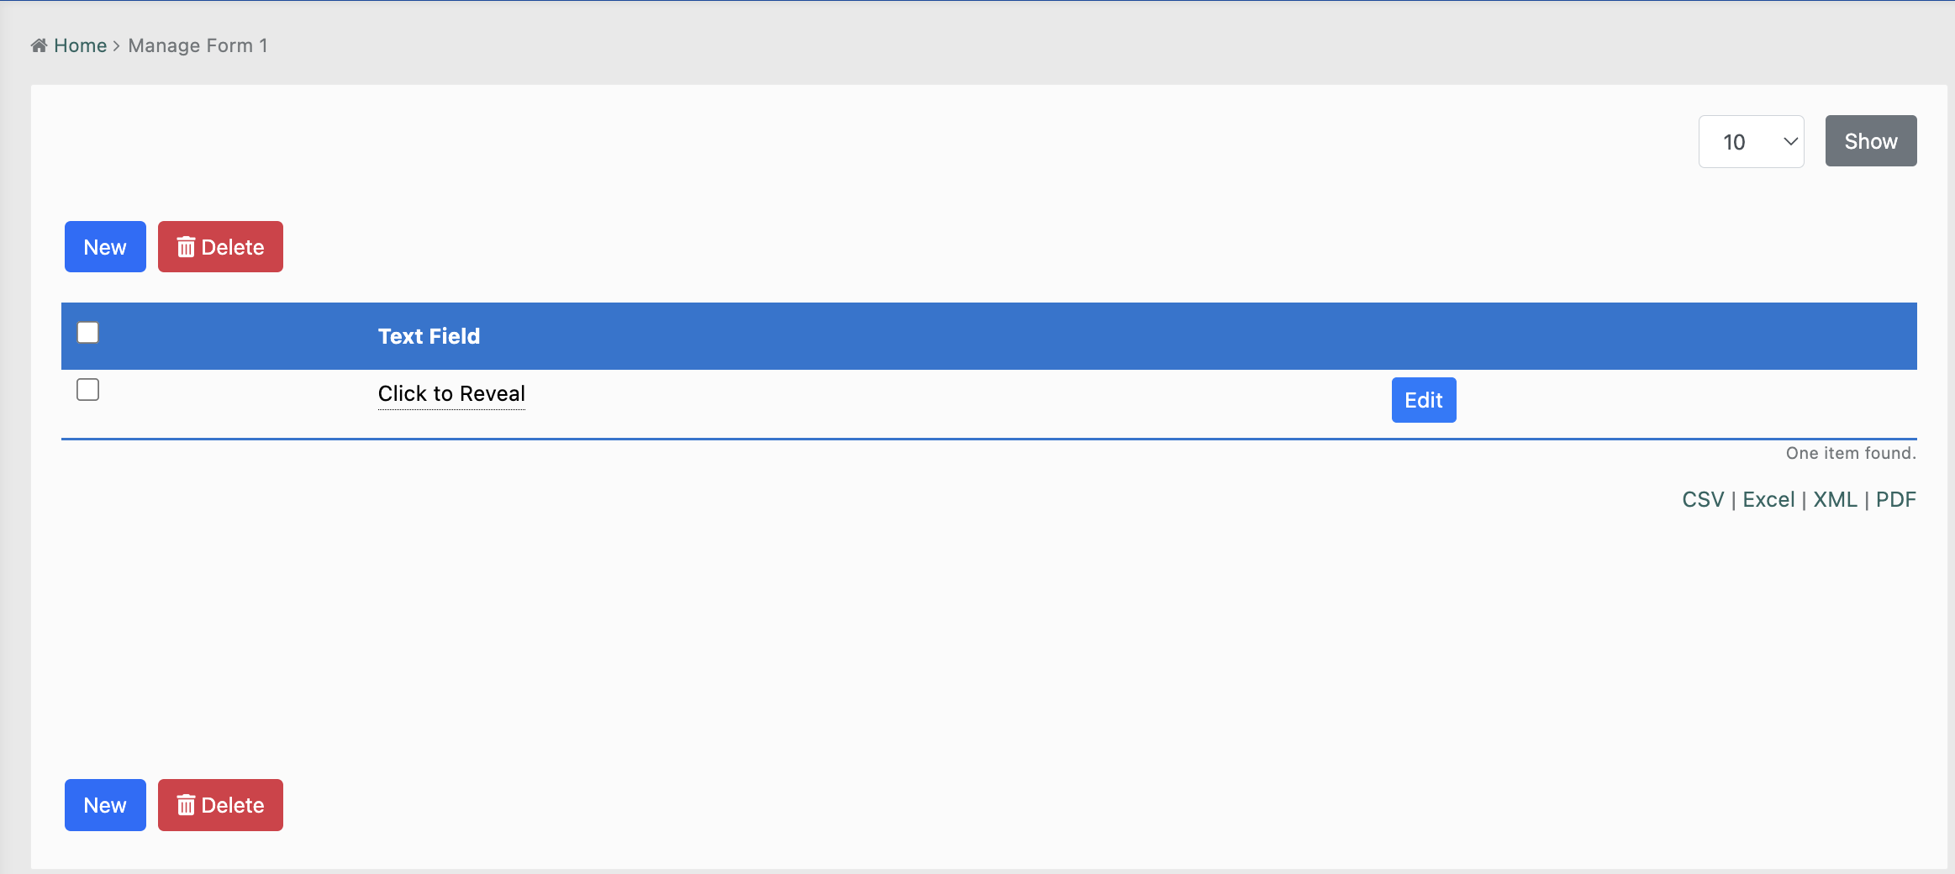Screen dimensions: 1955x874
Task: Export the list as CSV
Action: (x=1703, y=500)
